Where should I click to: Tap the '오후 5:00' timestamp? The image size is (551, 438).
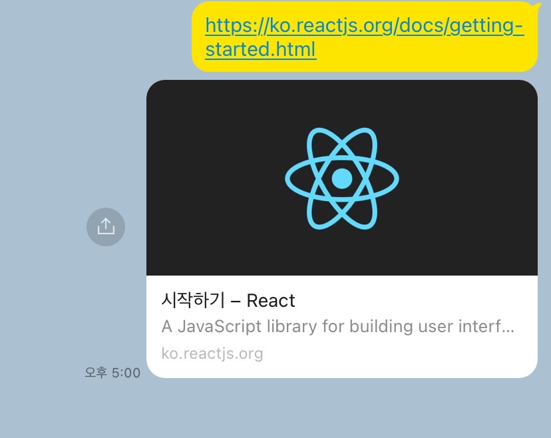click(112, 373)
